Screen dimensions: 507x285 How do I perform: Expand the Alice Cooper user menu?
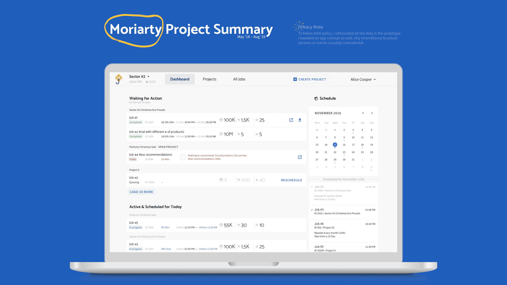pos(364,79)
